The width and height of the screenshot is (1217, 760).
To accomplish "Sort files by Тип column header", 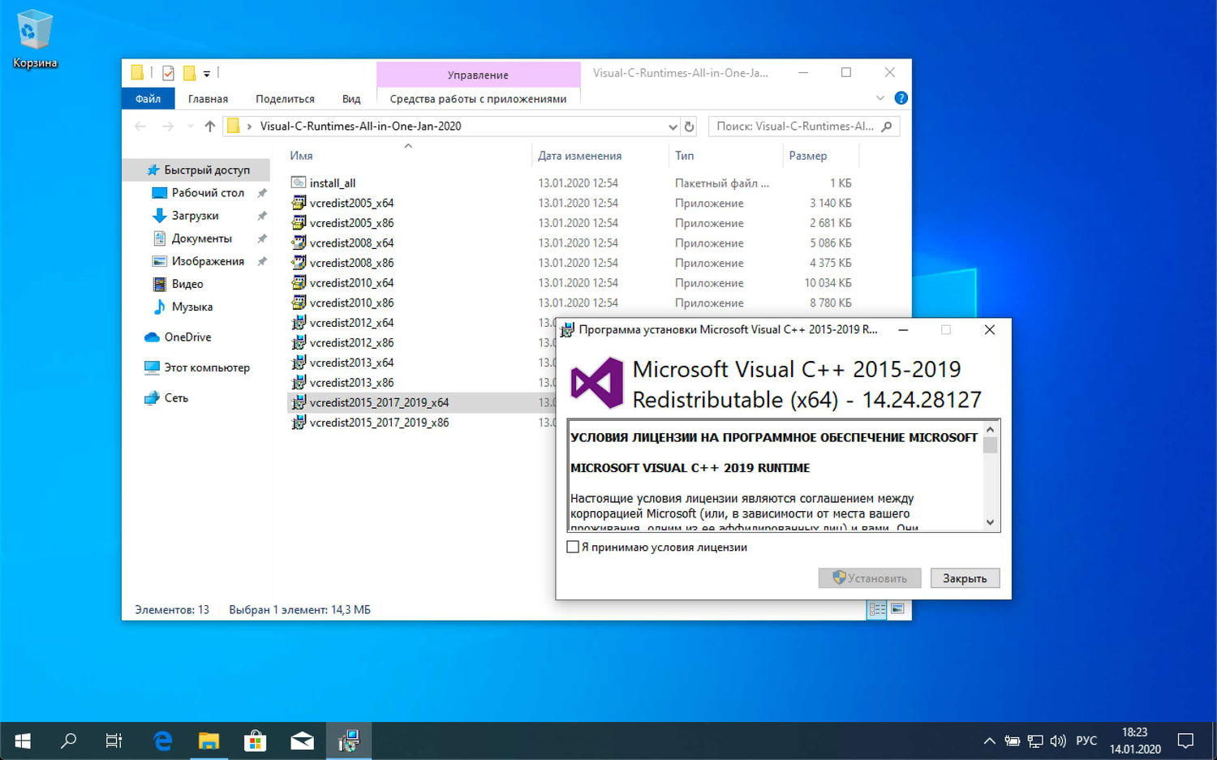I will (x=685, y=156).
